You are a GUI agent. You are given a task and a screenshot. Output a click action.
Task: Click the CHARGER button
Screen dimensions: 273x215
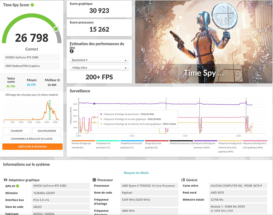coord(16,131)
